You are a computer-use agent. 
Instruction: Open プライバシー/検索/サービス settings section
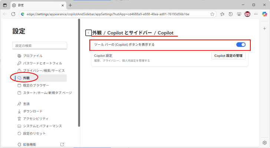pos(40,70)
